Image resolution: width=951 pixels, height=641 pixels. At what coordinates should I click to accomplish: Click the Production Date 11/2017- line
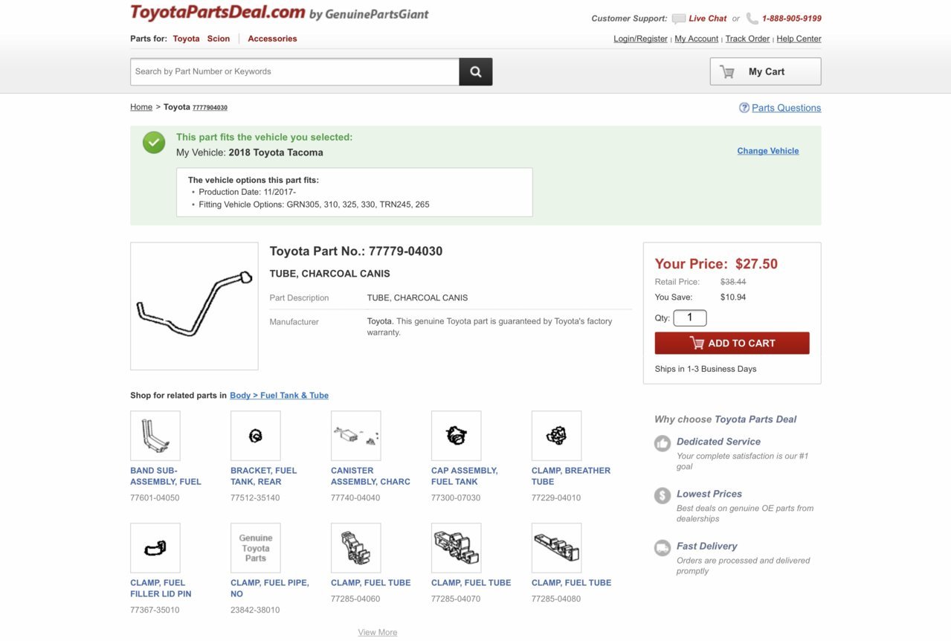(x=247, y=192)
